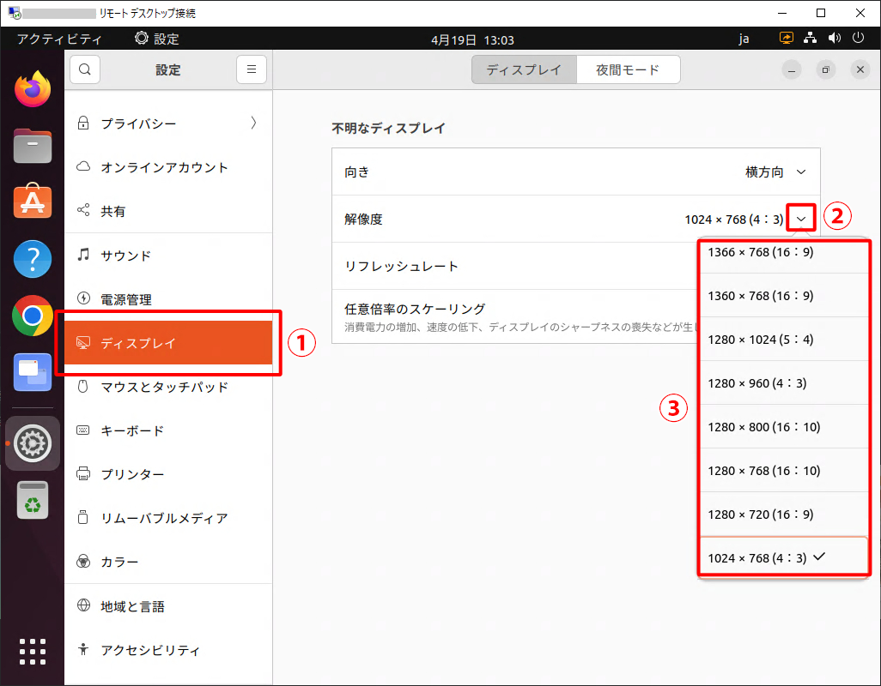Viewport: 881px width, 686px height.
Task: Switch to the 夜間モード tab
Action: click(x=628, y=70)
